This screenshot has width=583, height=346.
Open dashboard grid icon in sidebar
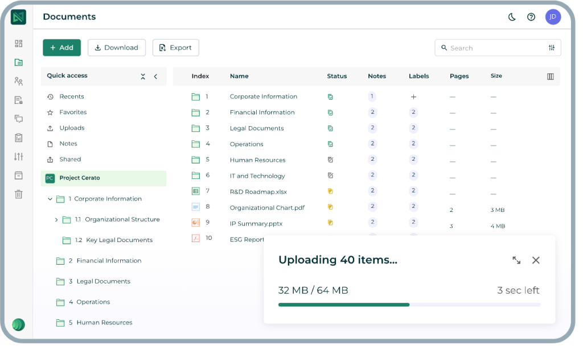point(19,44)
